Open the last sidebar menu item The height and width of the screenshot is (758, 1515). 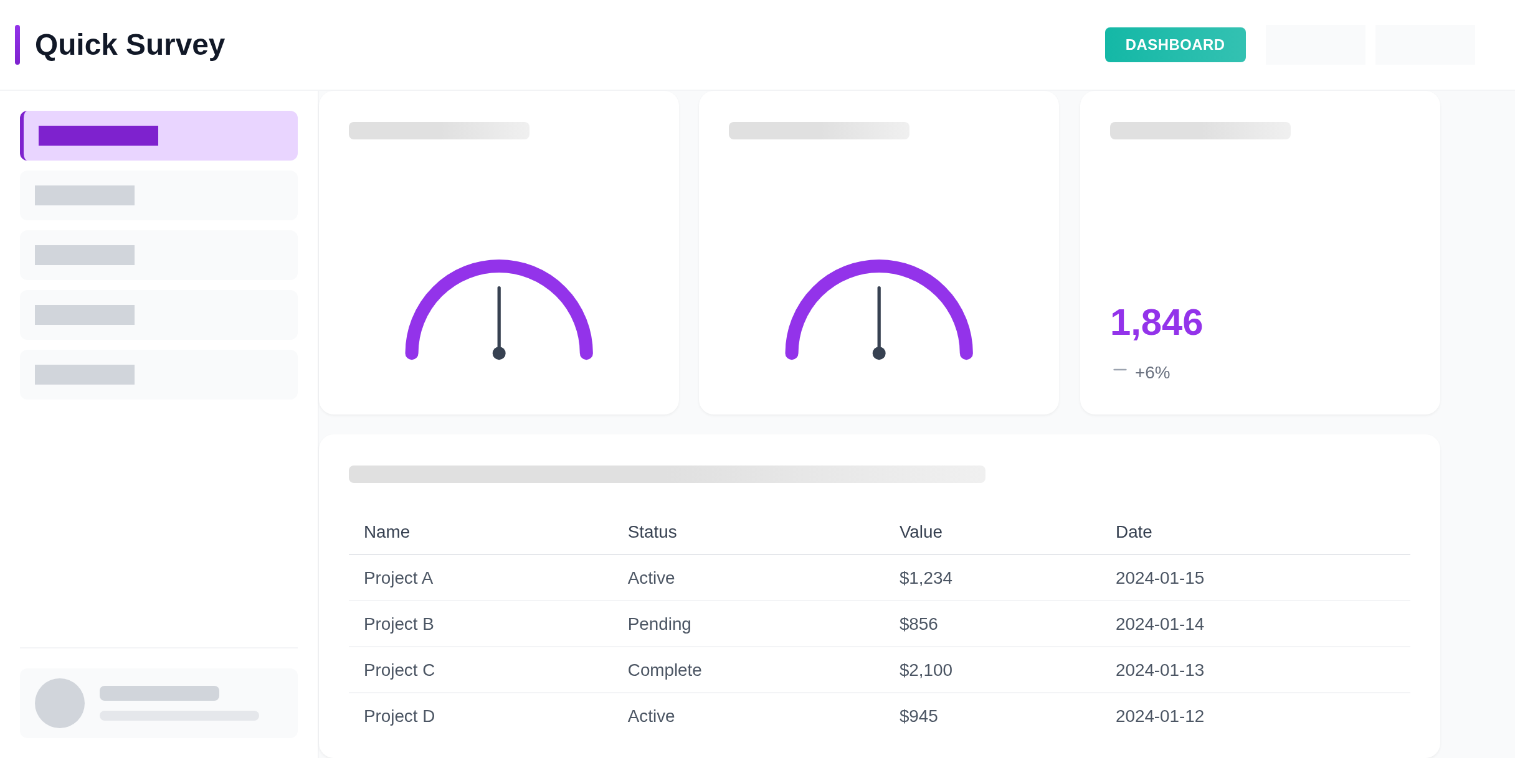pyautogui.click(x=159, y=375)
